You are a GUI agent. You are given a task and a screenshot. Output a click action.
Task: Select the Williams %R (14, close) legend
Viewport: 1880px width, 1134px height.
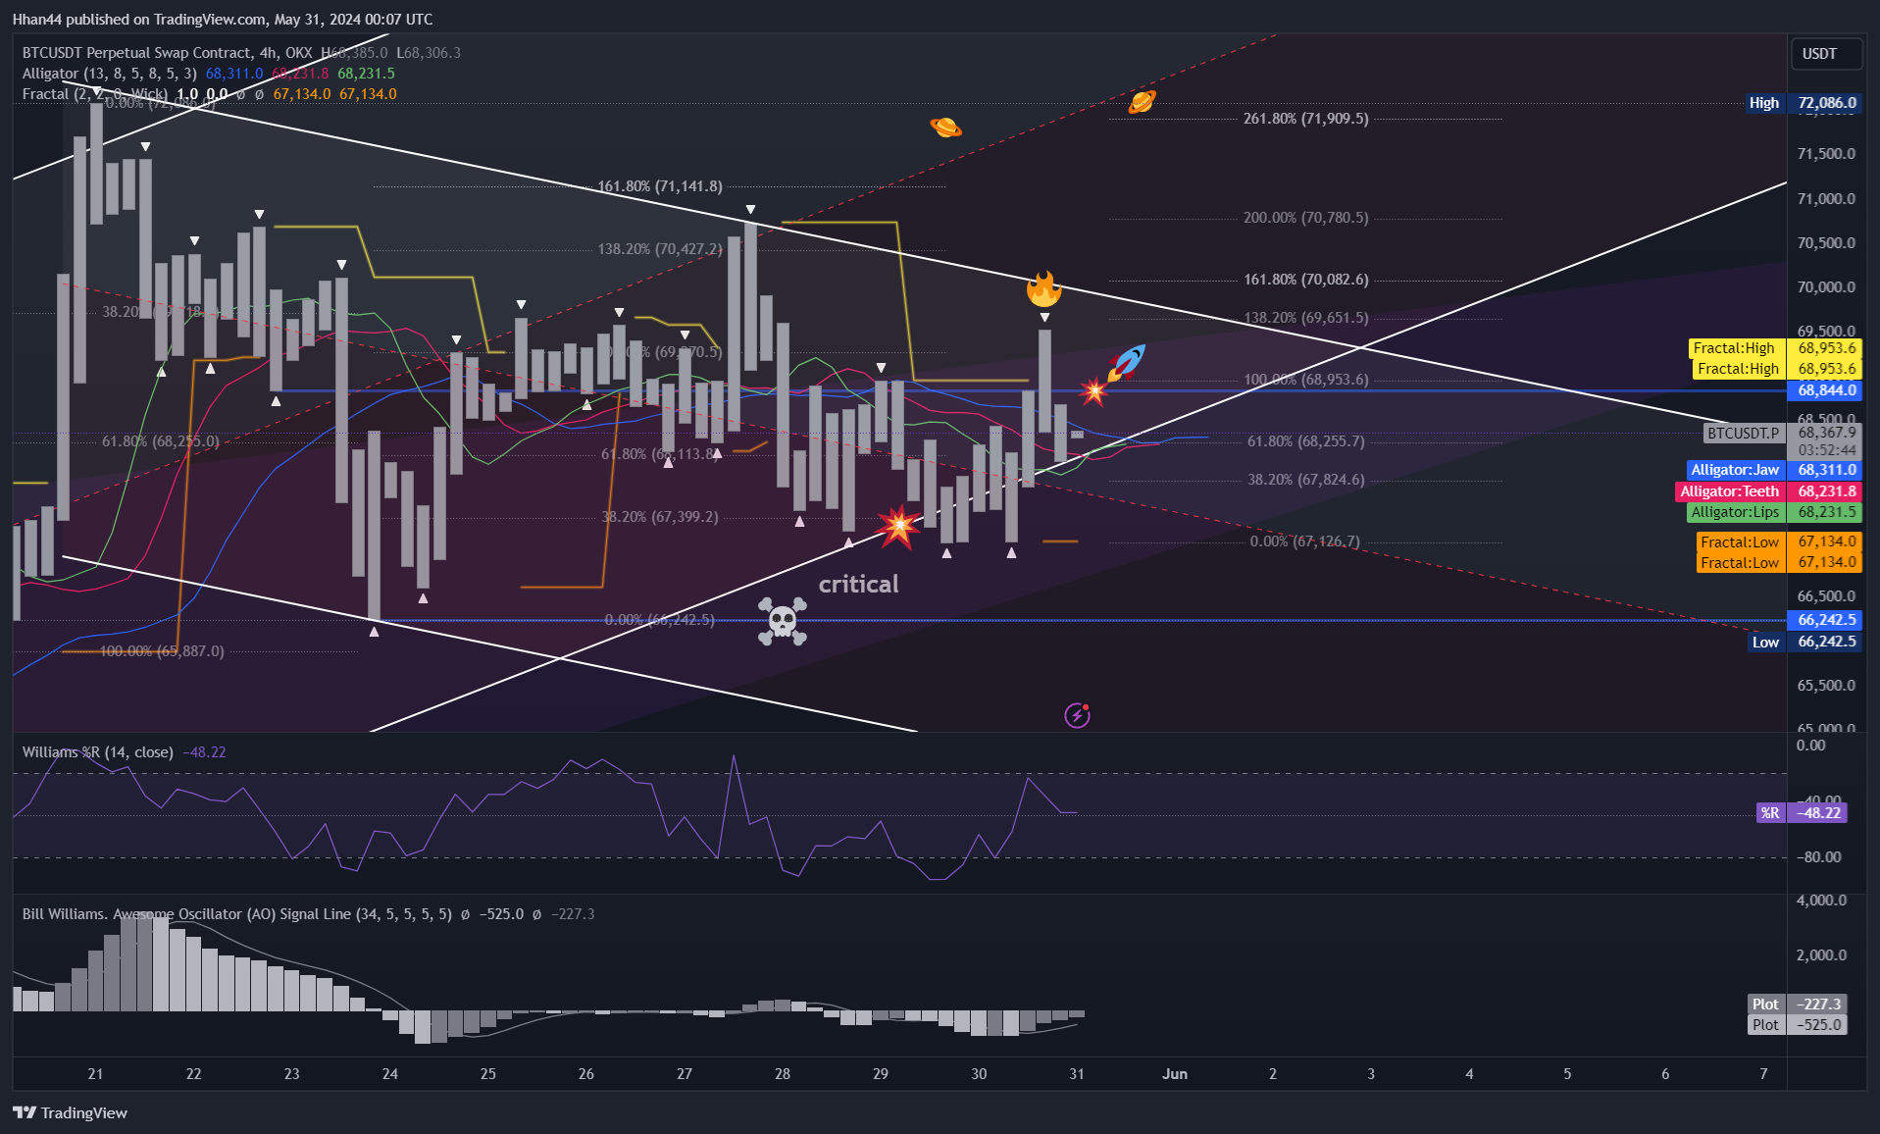pyautogui.click(x=97, y=752)
